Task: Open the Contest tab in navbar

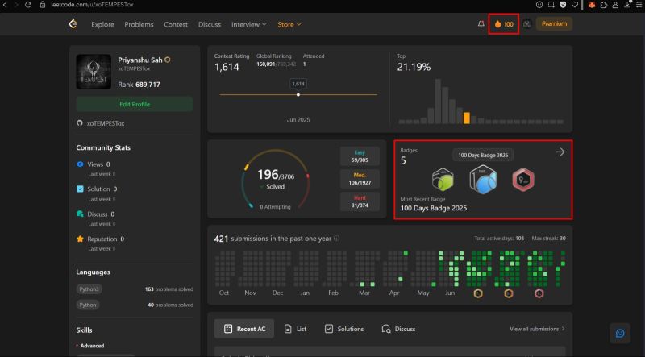Action: [x=176, y=24]
